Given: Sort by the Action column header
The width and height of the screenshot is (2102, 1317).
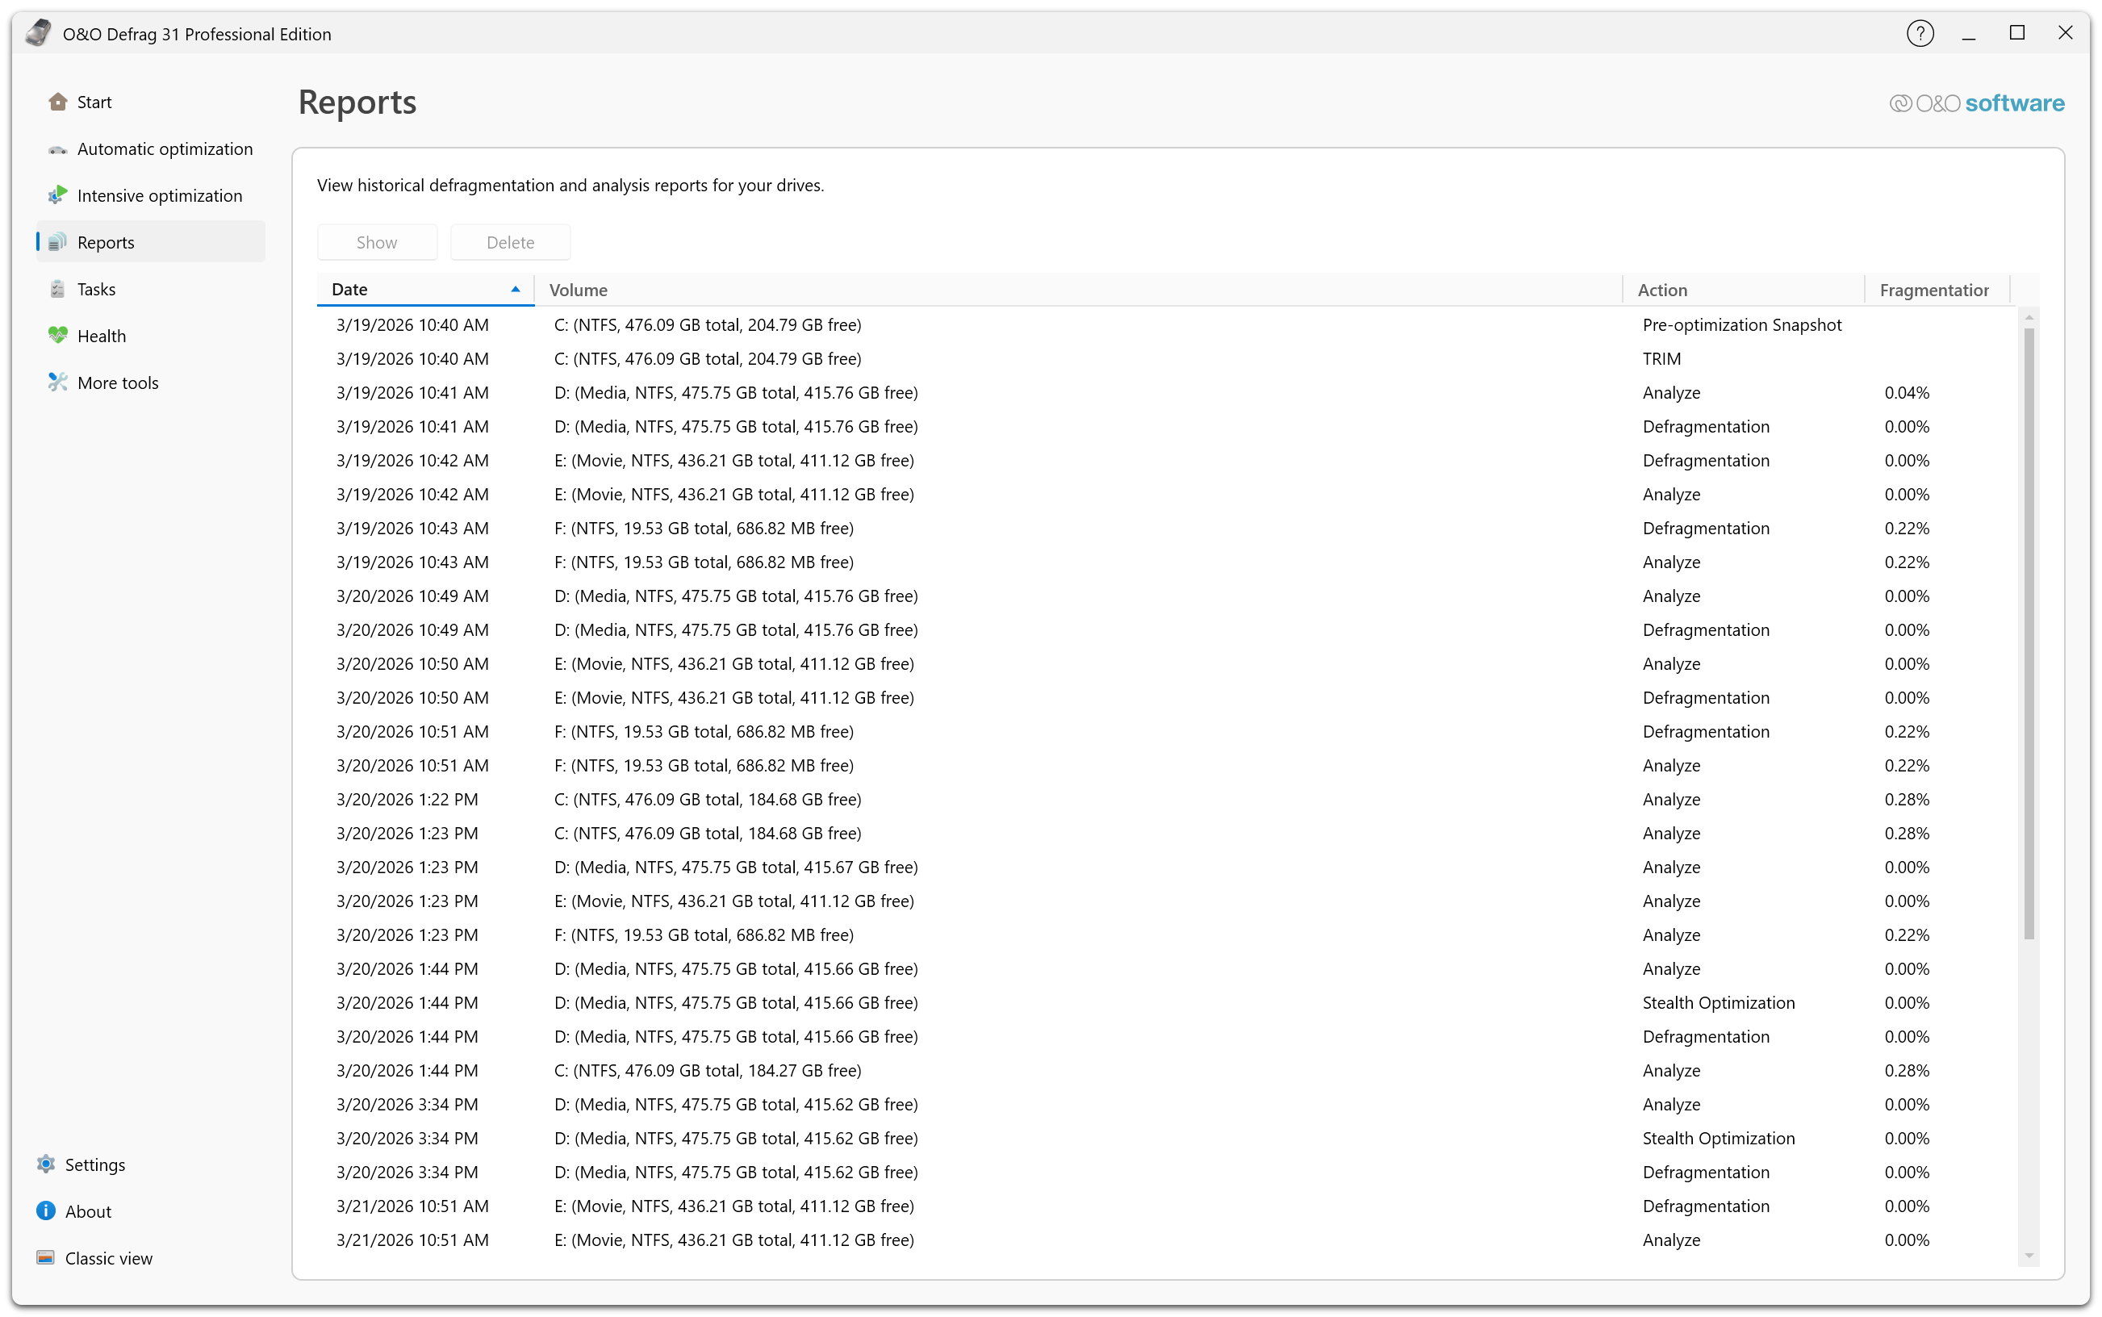Looking at the screenshot, I should pyautogui.click(x=1661, y=290).
